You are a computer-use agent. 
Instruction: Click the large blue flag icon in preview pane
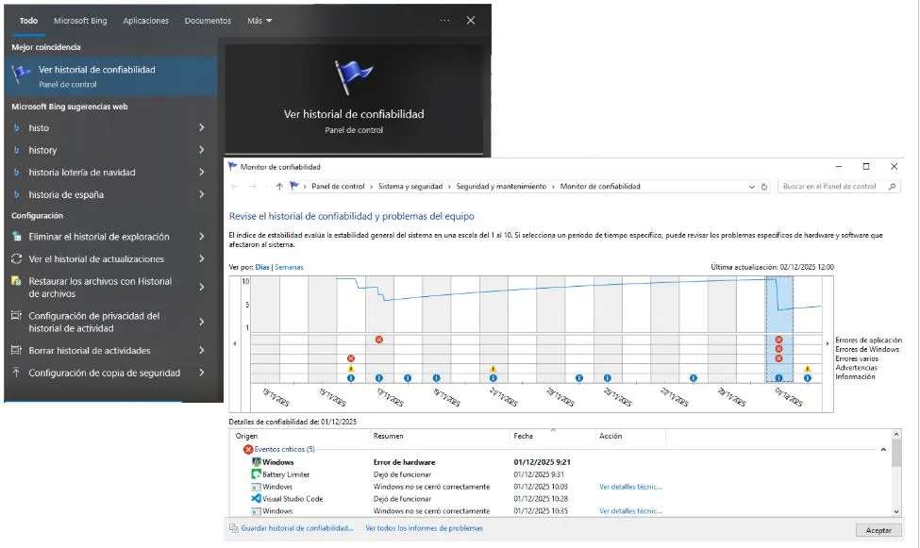[x=354, y=79]
